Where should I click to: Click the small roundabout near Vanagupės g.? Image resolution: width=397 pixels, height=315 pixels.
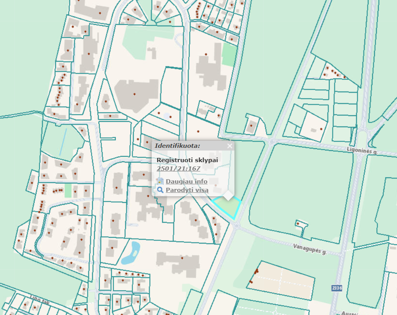tap(236, 225)
